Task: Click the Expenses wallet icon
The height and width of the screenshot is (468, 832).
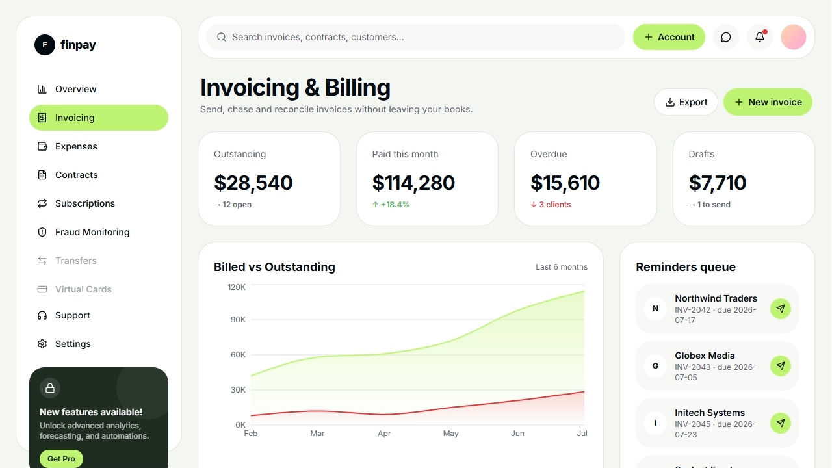Action: (x=42, y=146)
